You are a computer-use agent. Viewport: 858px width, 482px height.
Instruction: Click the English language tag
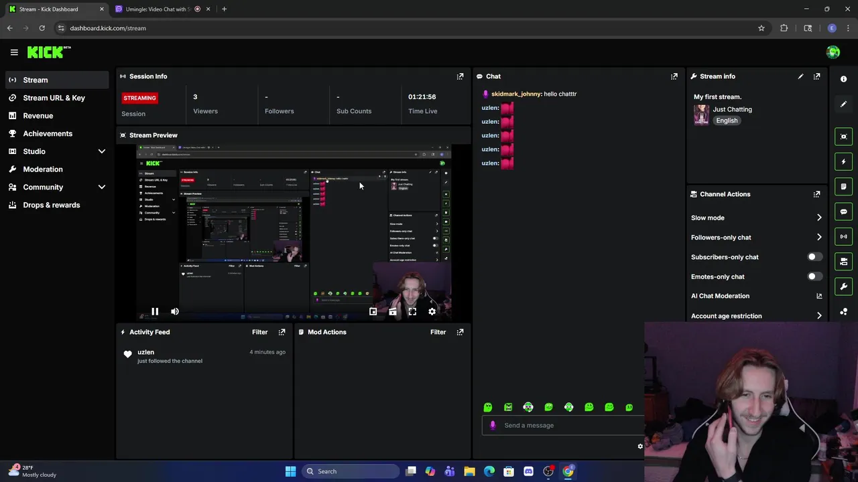pos(727,120)
